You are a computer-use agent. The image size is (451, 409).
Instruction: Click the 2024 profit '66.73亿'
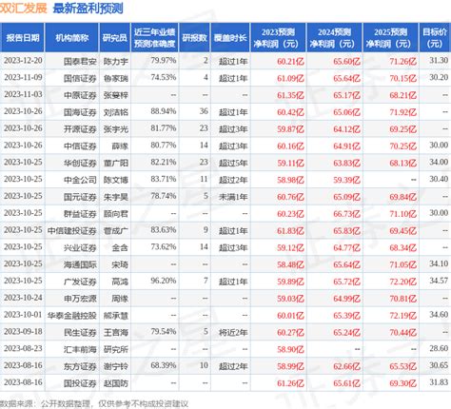(346, 214)
